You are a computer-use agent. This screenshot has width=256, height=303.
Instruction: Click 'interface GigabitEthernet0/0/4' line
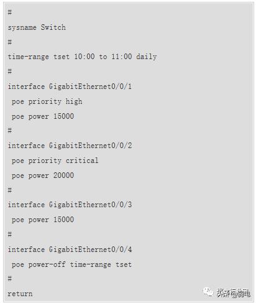70,249
